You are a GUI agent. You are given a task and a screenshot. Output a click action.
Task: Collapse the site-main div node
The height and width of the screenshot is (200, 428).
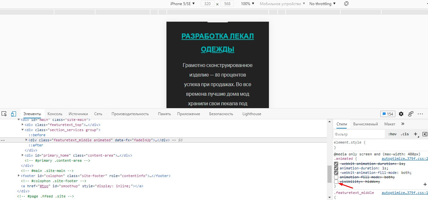[19, 120]
